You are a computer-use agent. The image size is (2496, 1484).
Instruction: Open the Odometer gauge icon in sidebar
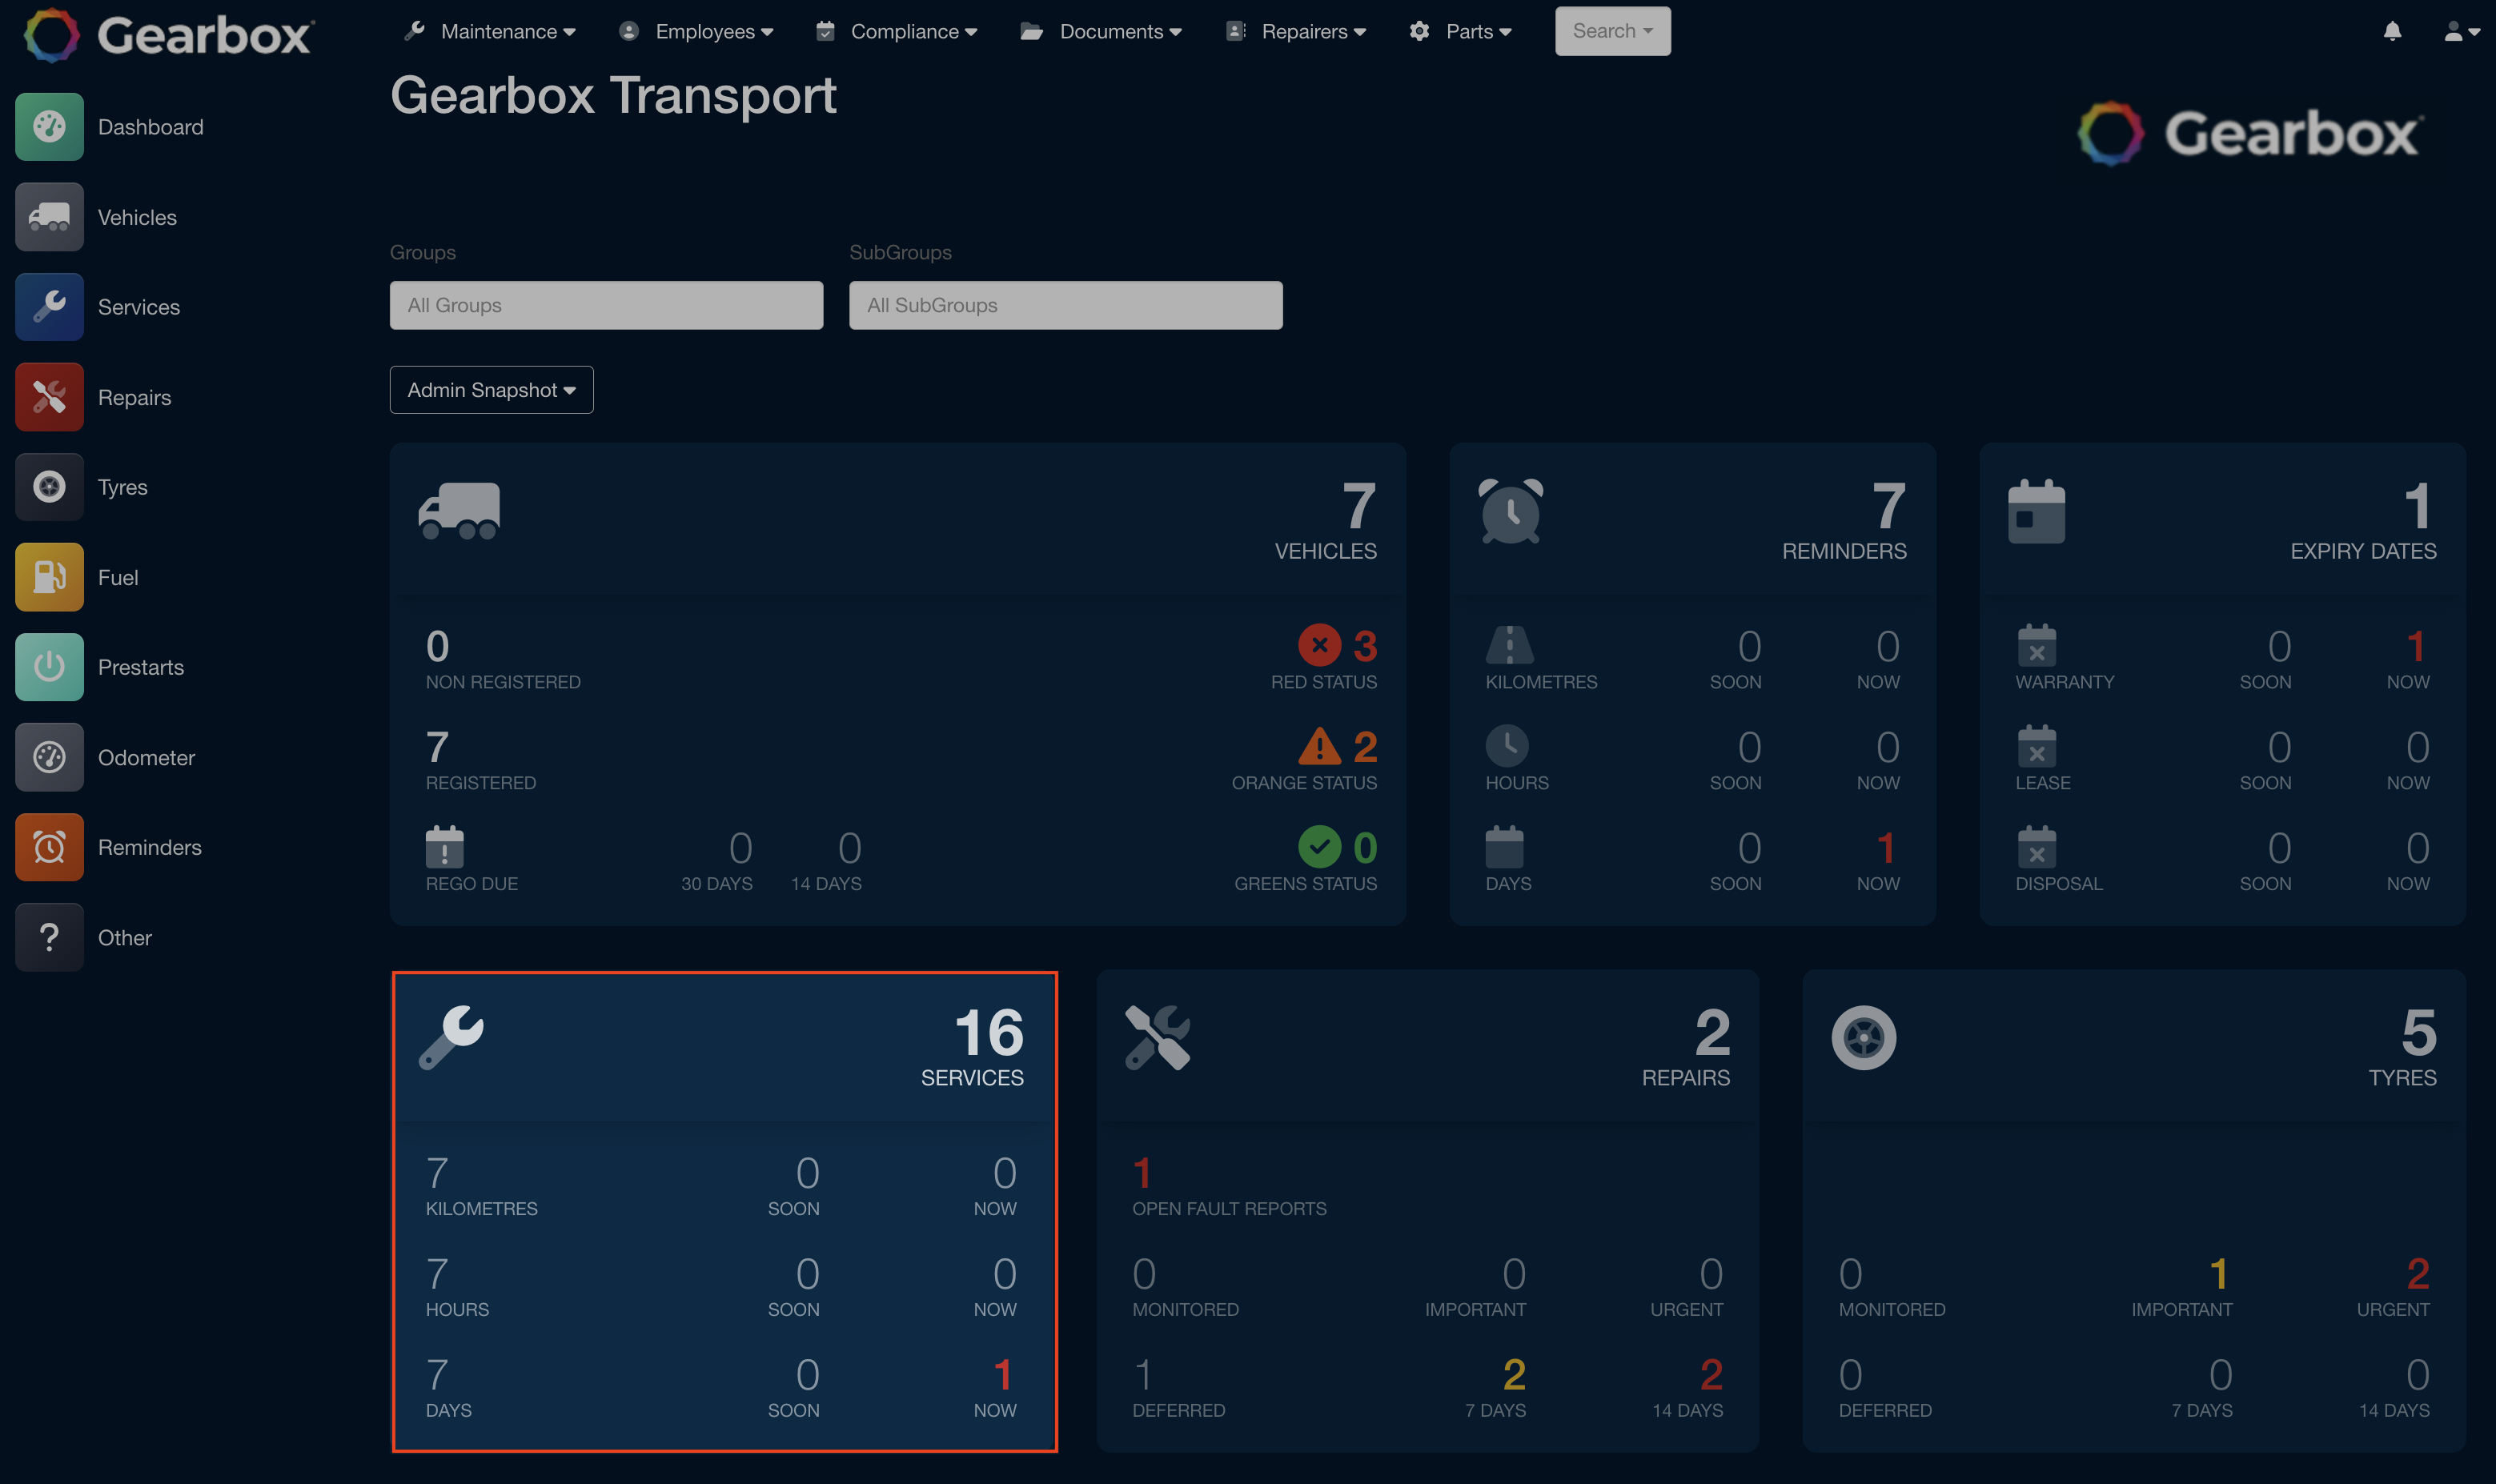click(49, 757)
